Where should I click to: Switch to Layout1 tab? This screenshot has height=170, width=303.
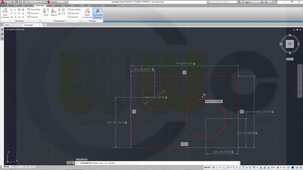tap(16, 167)
